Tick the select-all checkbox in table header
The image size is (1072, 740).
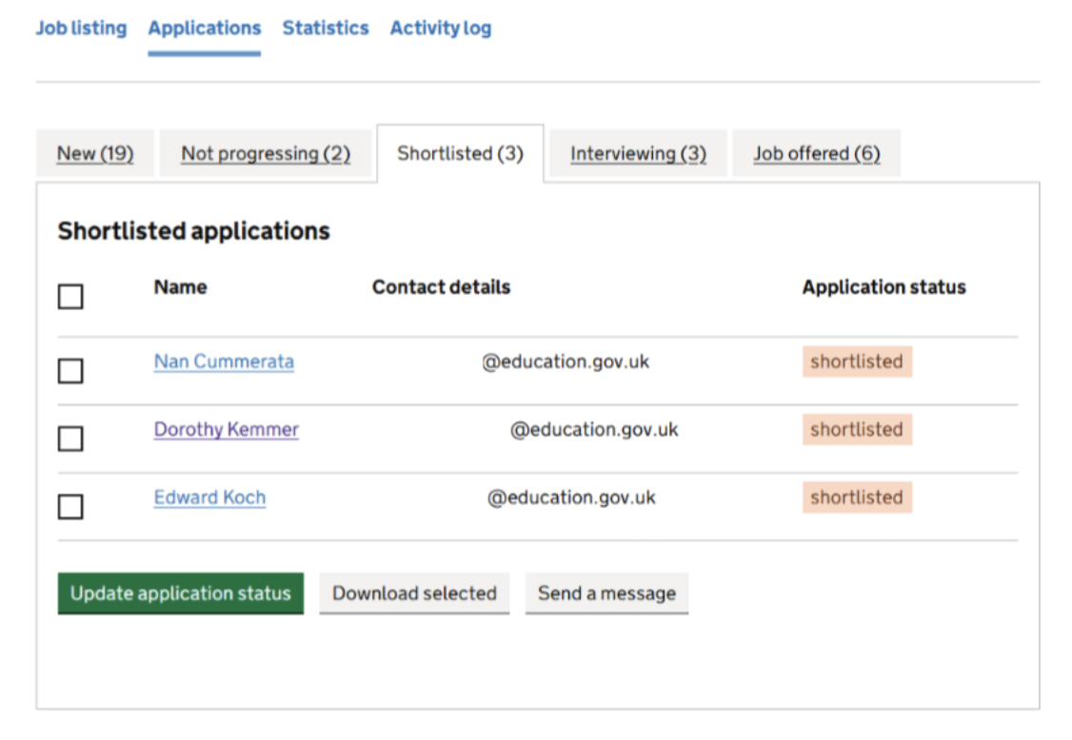(x=70, y=297)
